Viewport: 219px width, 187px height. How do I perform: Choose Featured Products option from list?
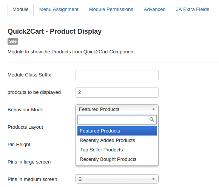pyautogui.click(x=117, y=131)
